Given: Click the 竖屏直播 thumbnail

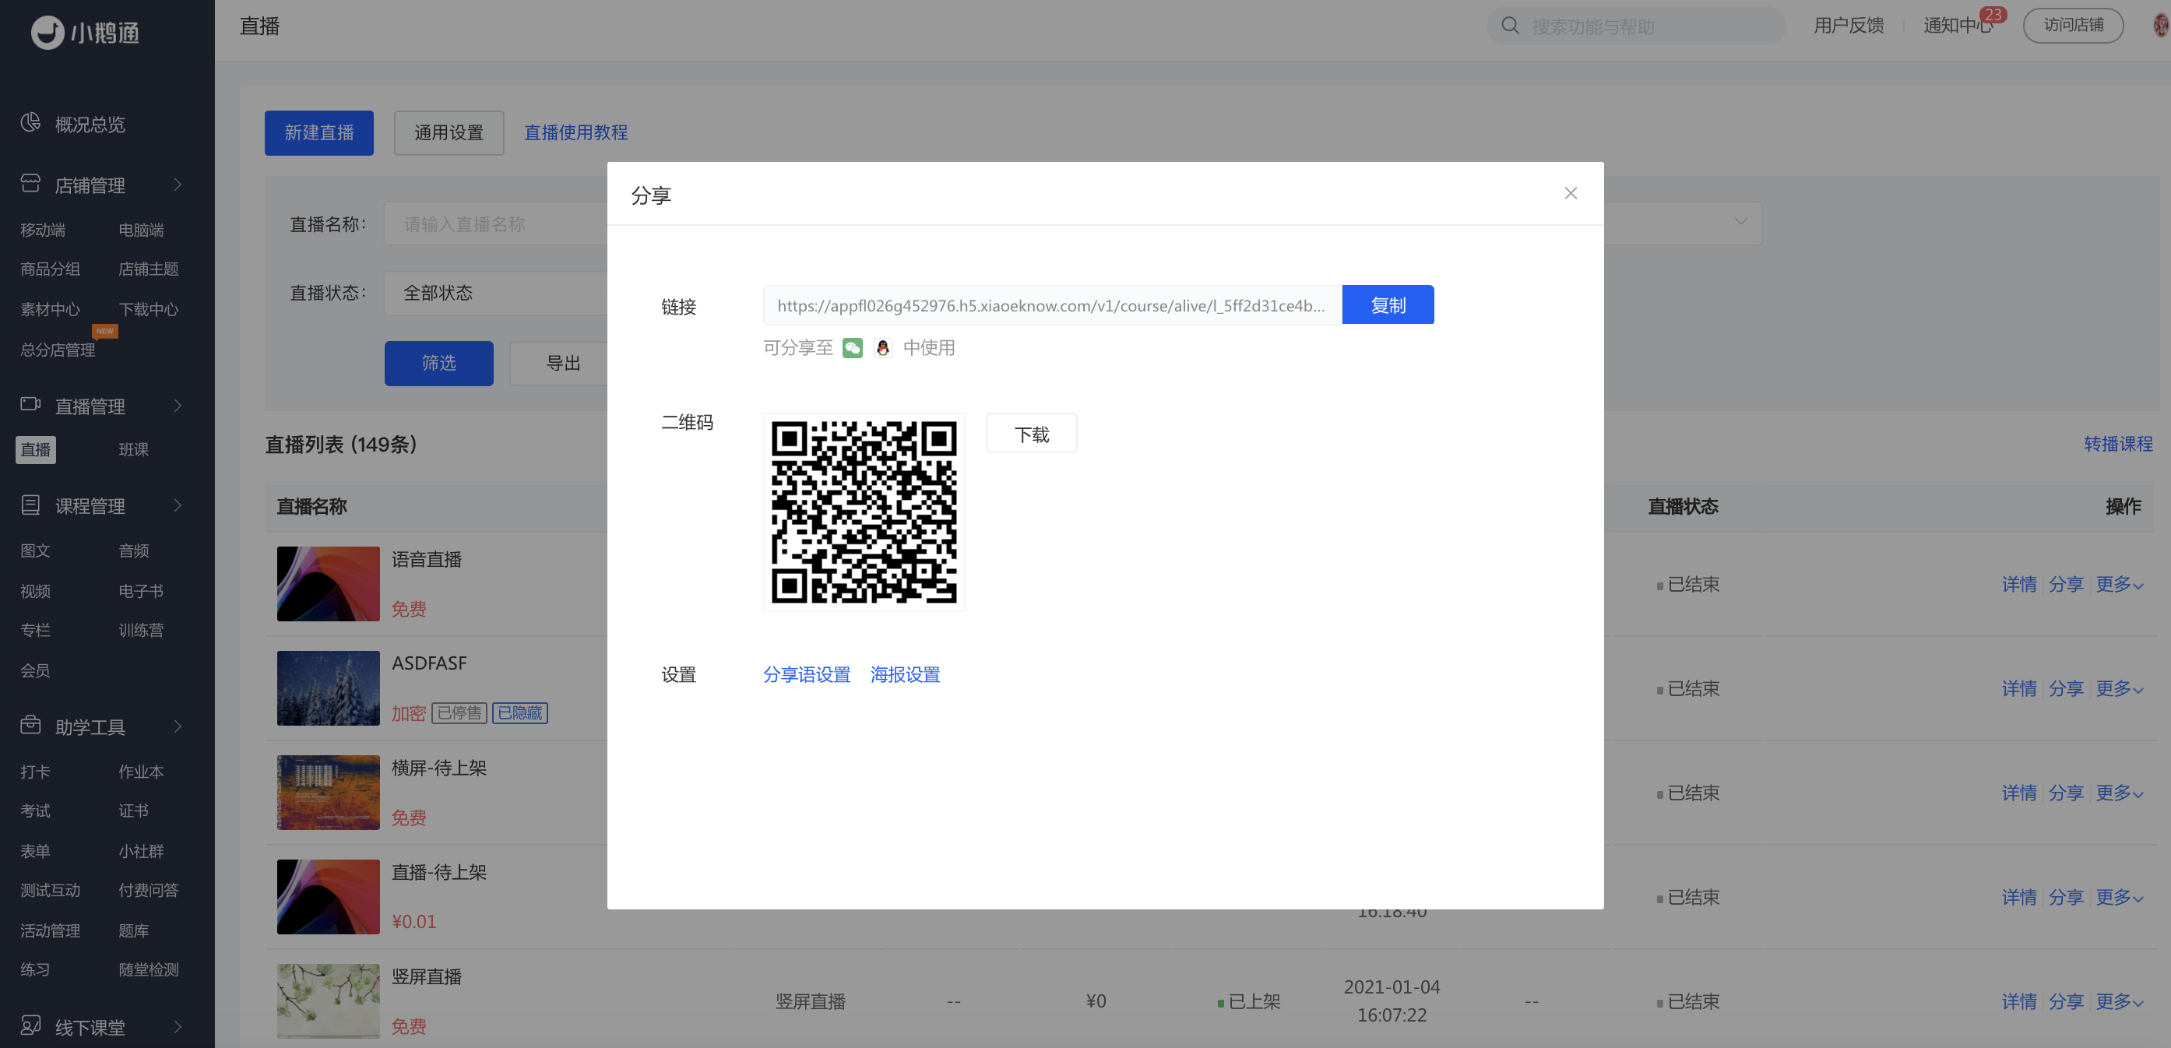Looking at the screenshot, I should coord(329,1001).
